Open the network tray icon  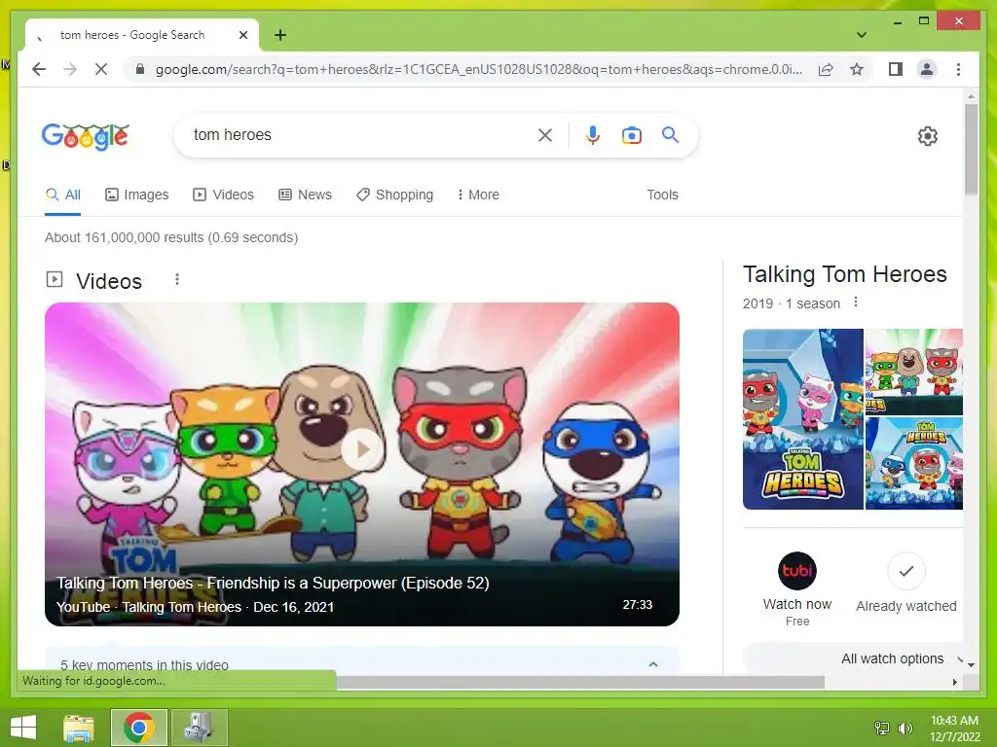click(882, 728)
